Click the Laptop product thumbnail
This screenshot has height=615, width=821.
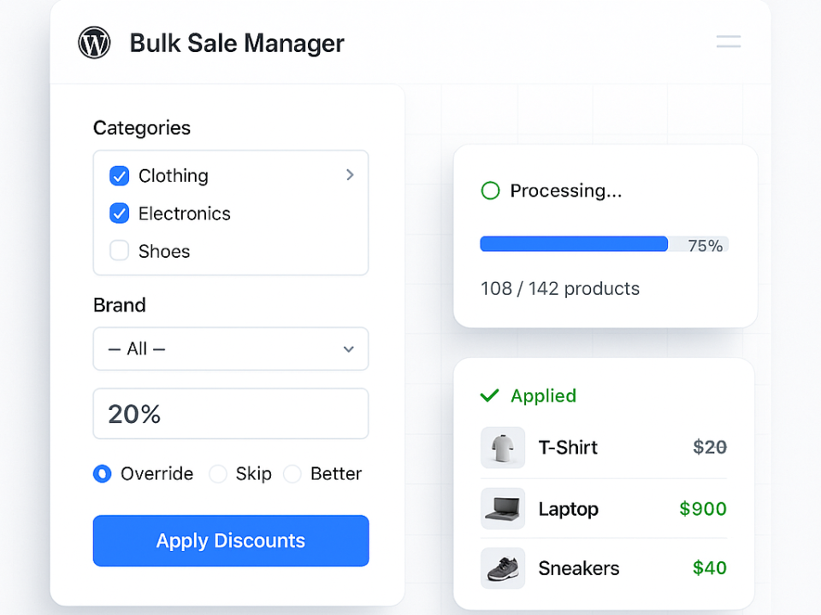[x=502, y=507]
